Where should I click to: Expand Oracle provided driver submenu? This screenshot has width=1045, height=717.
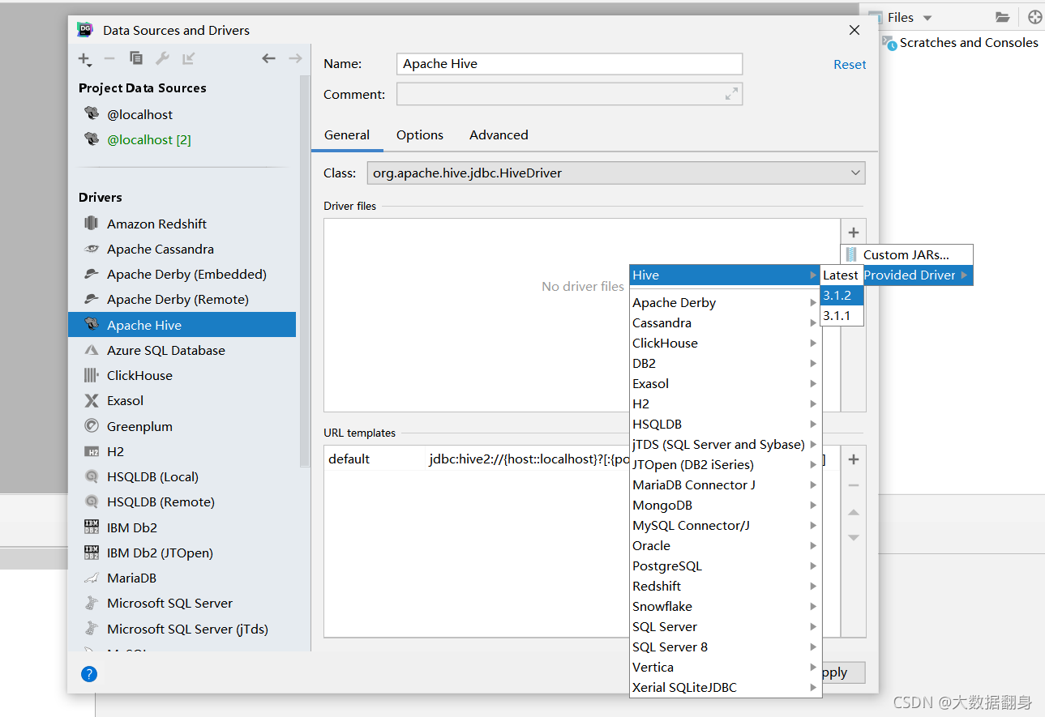[x=725, y=545]
